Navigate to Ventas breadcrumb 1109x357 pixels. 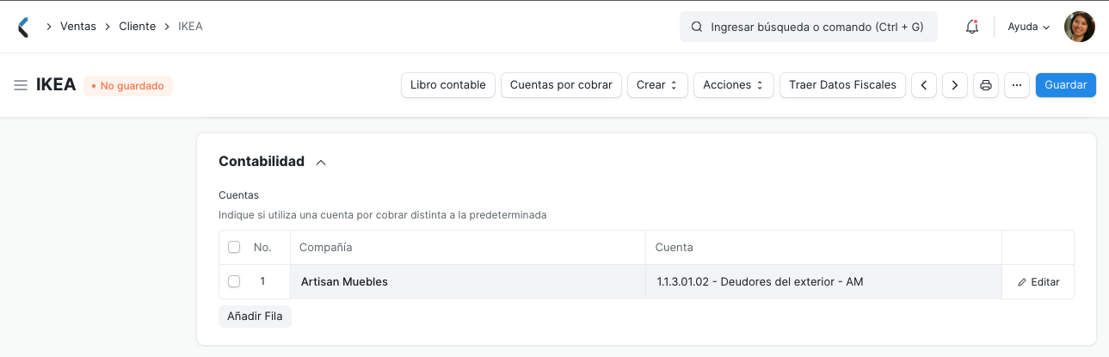[x=78, y=27]
